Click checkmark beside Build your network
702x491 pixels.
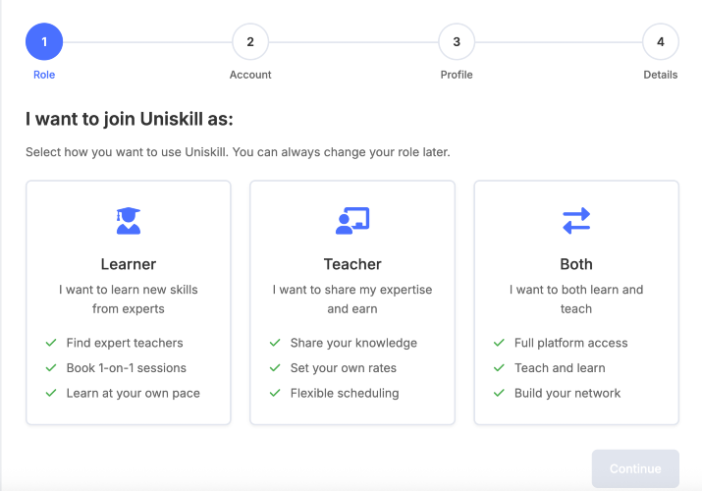tap(499, 393)
